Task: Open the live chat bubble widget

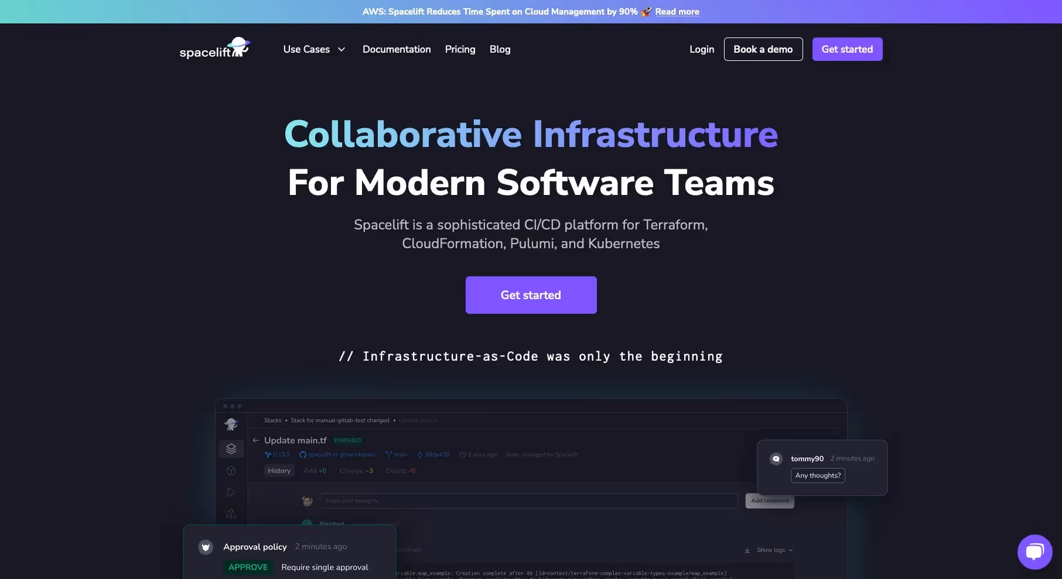Action: (x=1034, y=551)
